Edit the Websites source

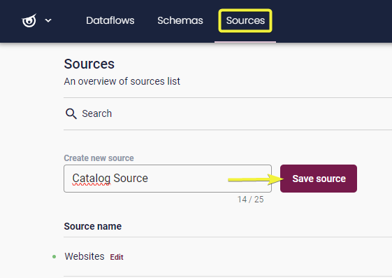[x=117, y=257]
